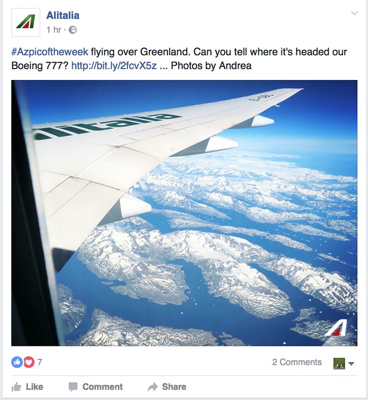
Task: Open the 1 hr timestamp
Action: pos(53,30)
